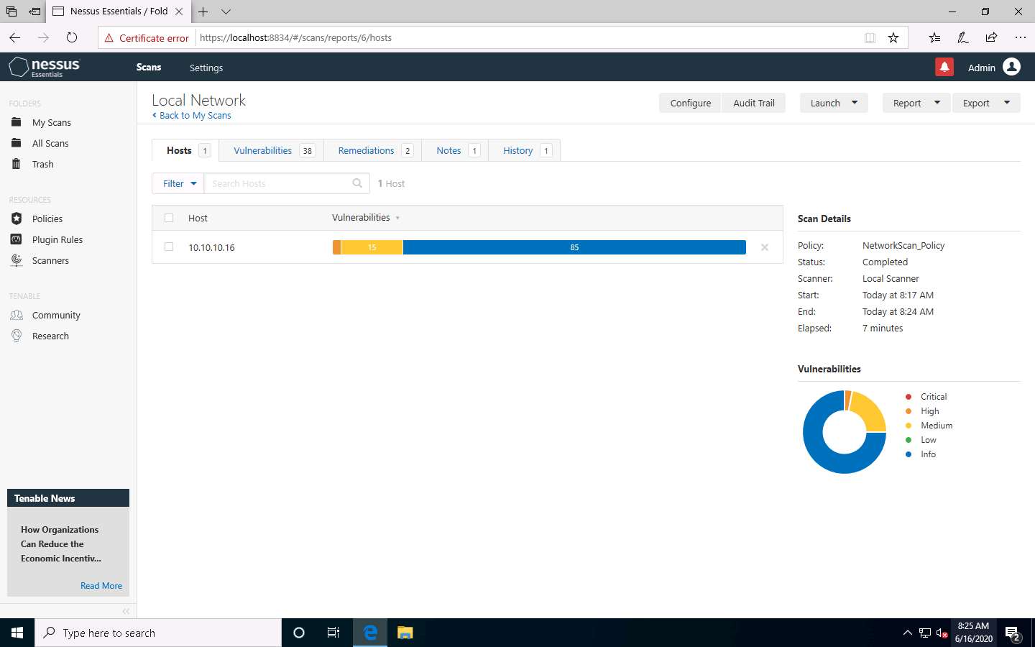The width and height of the screenshot is (1035, 647).
Task: Open the favorites hub icon
Action: coord(934,37)
